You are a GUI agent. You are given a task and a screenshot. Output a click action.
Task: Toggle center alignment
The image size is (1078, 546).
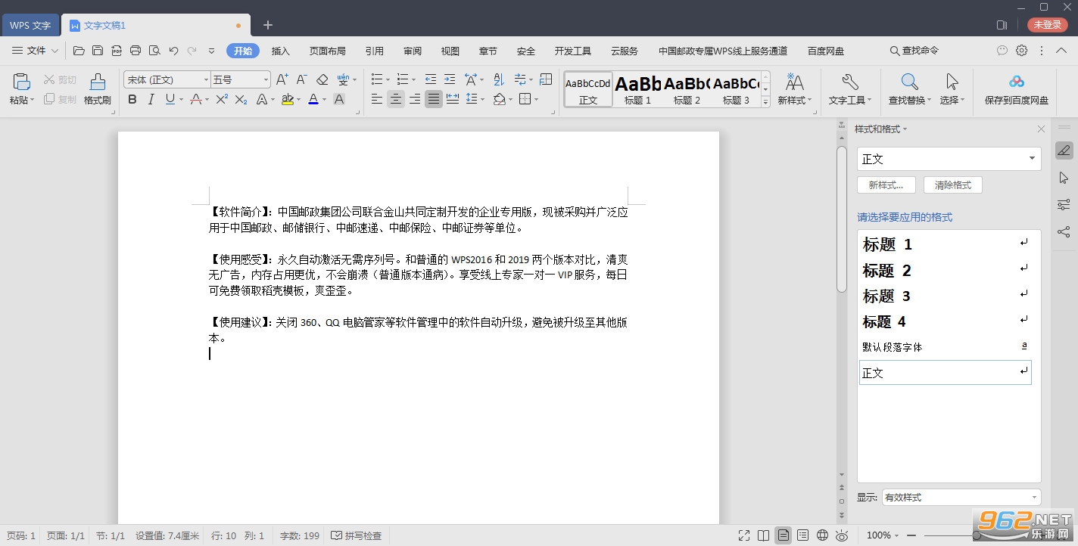[396, 99]
